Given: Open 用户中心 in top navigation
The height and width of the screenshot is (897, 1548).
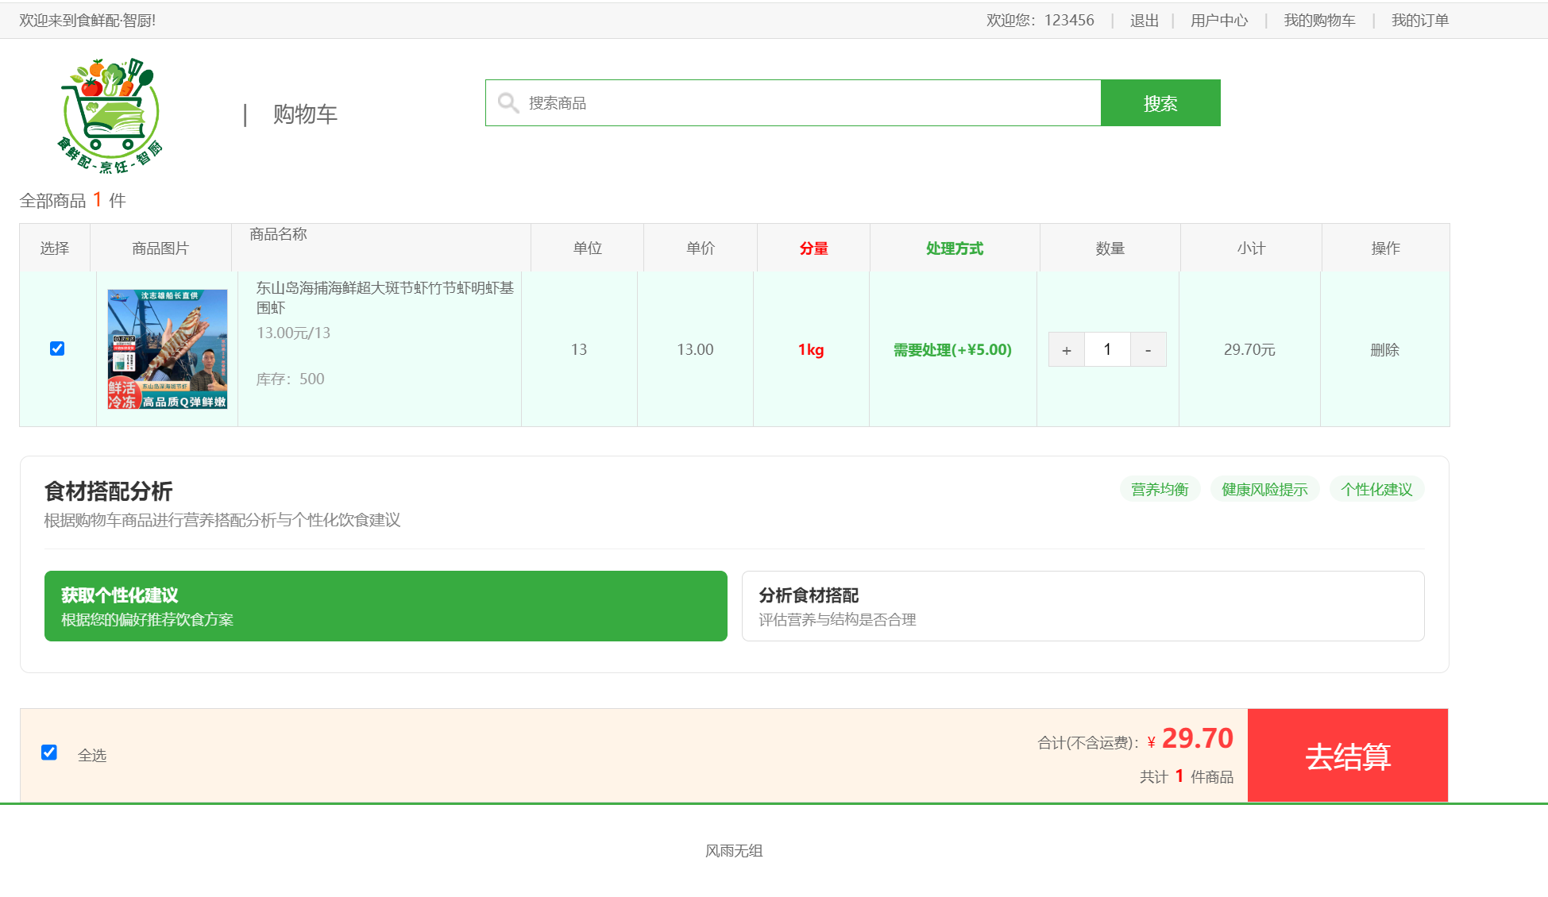Looking at the screenshot, I should tap(1218, 21).
